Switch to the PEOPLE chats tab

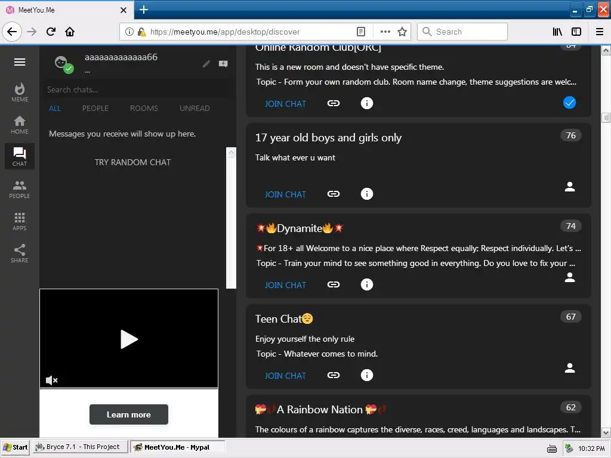(95, 109)
